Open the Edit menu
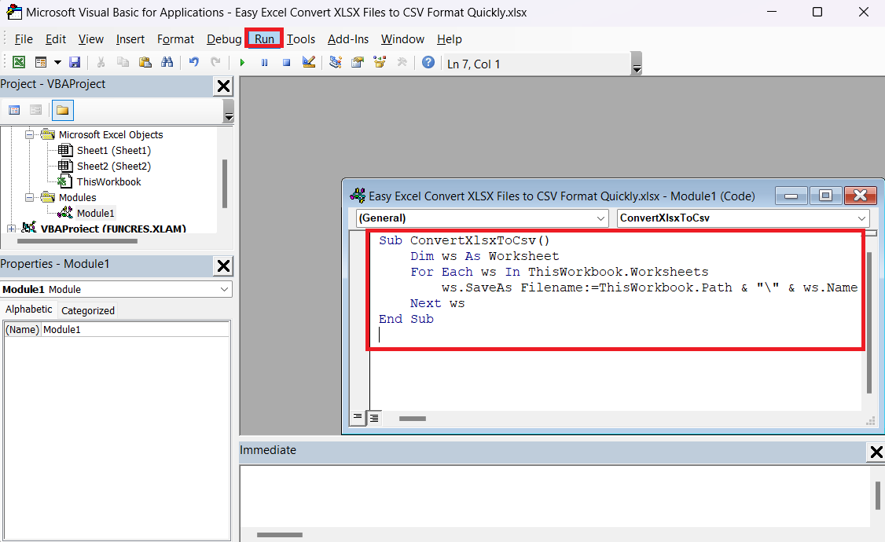Screen dimensions: 885x542 pos(56,39)
